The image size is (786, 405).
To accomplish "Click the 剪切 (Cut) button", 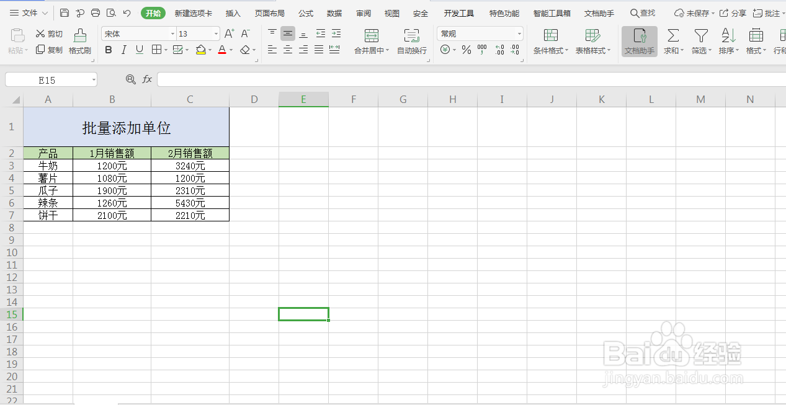I will [48, 34].
